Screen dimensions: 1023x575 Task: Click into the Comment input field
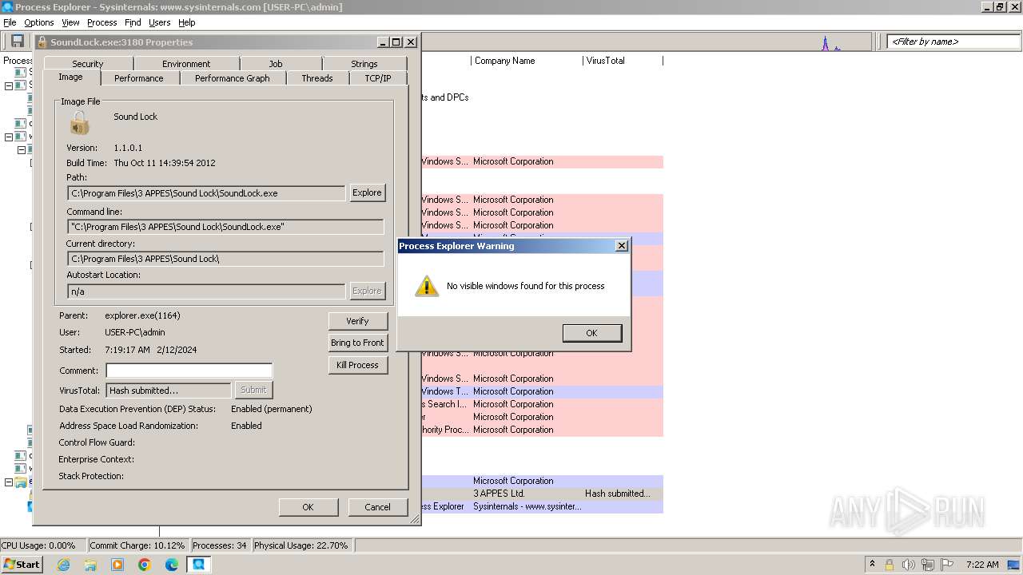click(189, 371)
